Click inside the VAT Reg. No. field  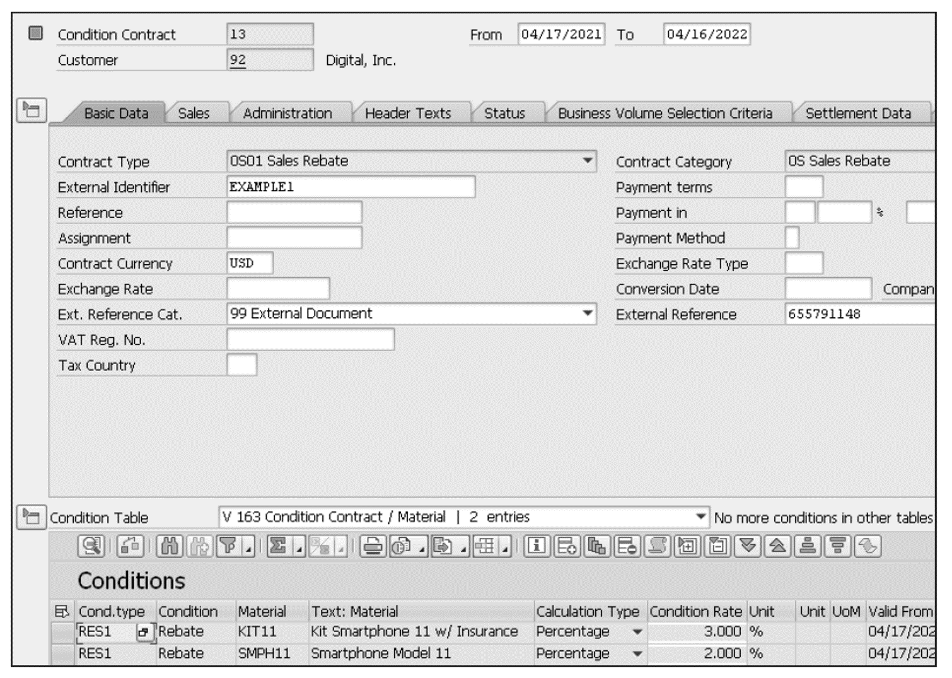pyautogui.click(x=309, y=339)
